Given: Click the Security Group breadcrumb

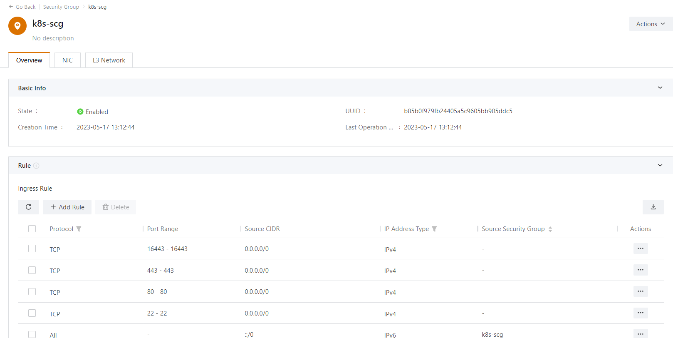Looking at the screenshot, I should tap(61, 7).
